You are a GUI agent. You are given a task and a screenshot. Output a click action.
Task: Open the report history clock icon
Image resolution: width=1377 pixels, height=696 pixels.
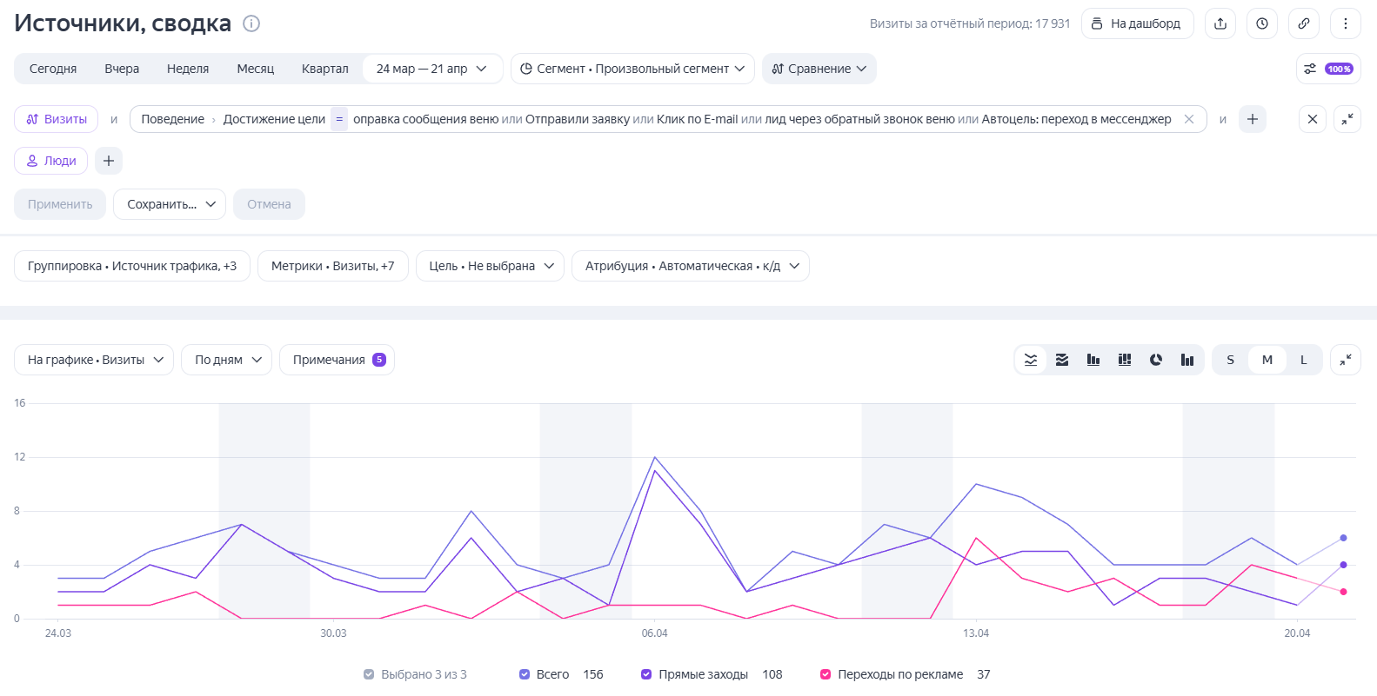(1262, 23)
